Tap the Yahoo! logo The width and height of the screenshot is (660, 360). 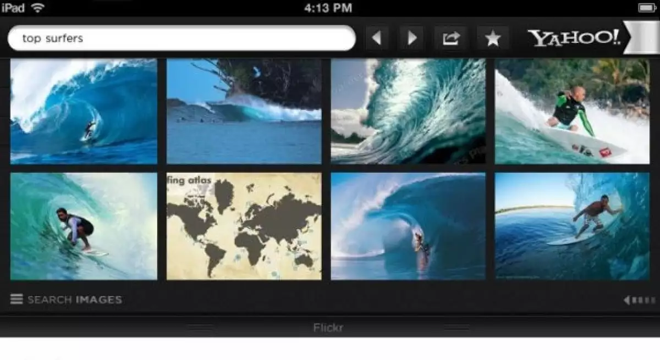[x=574, y=38]
